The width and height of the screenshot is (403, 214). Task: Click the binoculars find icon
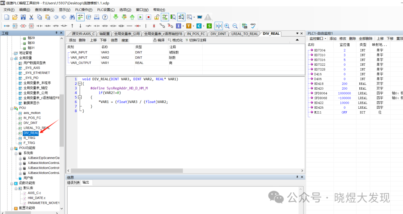(x=72, y=17)
